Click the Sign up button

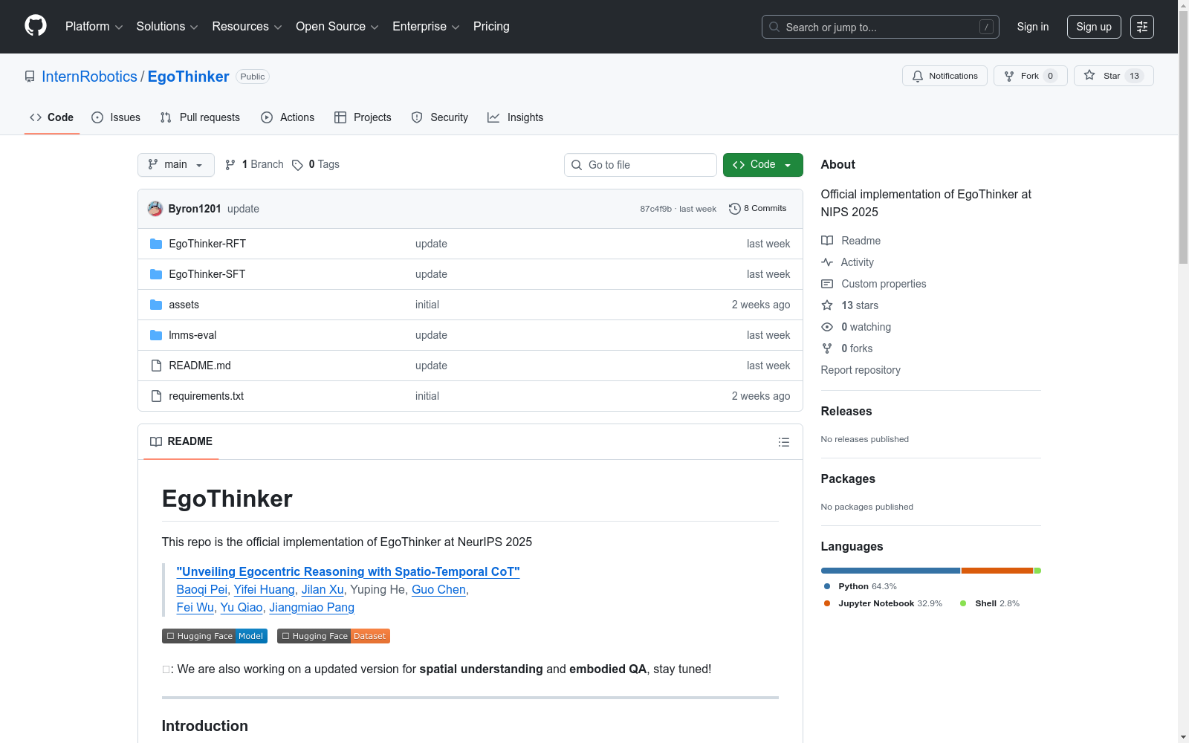pos(1094,27)
